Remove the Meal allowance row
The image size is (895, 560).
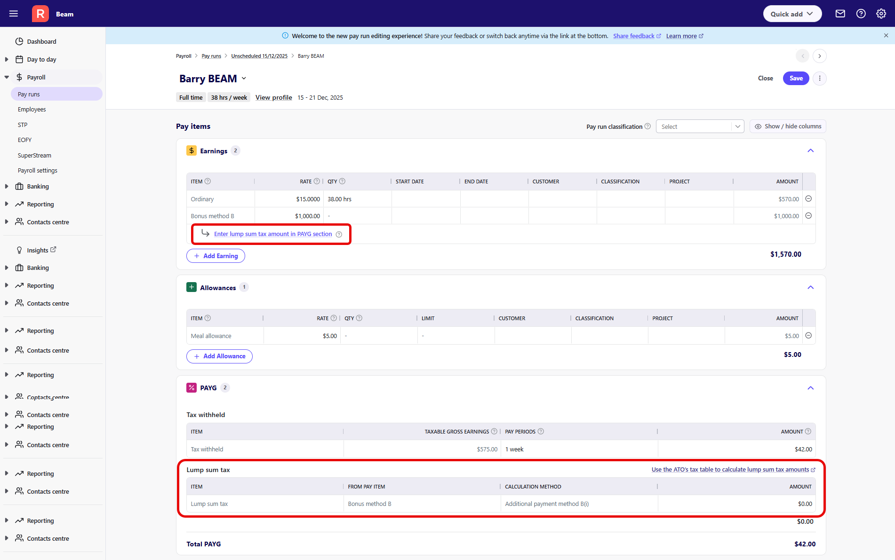click(x=808, y=336)
